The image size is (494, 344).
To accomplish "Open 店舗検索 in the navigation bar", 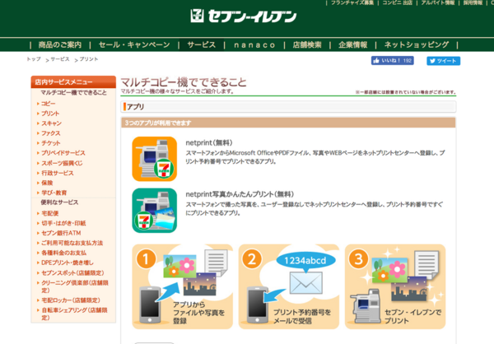I will (x=307, y=44).
